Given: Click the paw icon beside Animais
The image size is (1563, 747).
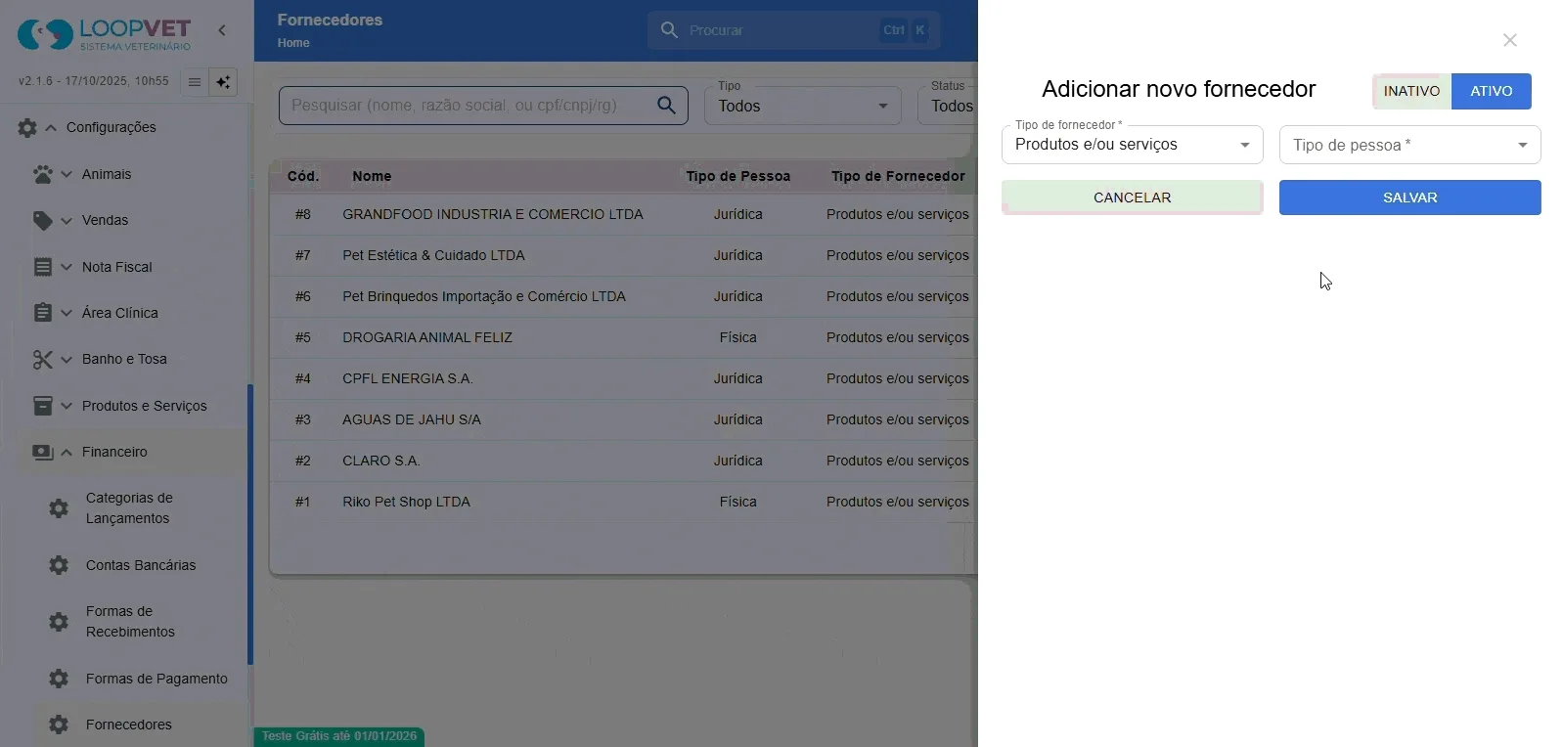Looking at the screenshot, I should [43, 174].
